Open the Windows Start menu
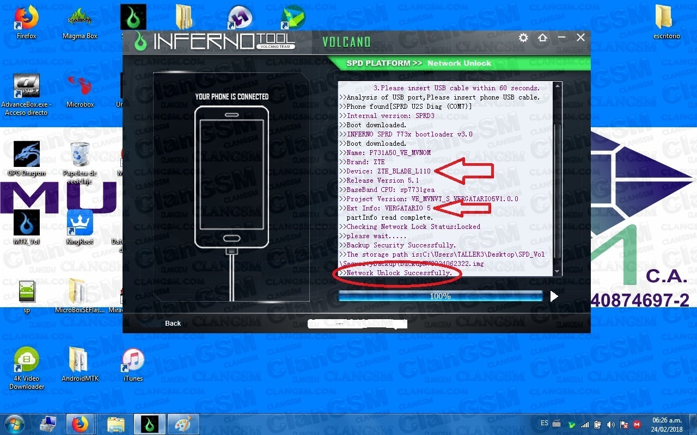 [15, 424]
